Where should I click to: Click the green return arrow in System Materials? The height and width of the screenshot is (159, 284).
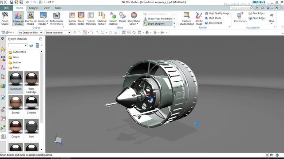(x=31, y=45)
